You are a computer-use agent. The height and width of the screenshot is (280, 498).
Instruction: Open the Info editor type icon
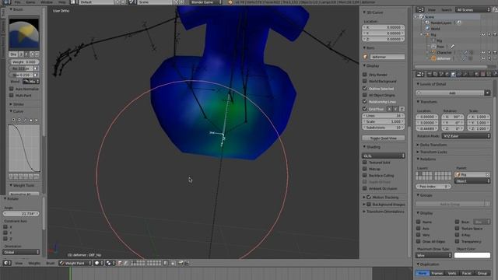tap(6, 2)
